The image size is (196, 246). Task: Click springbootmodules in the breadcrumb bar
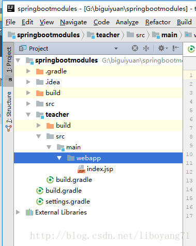(x=49, y=35)
